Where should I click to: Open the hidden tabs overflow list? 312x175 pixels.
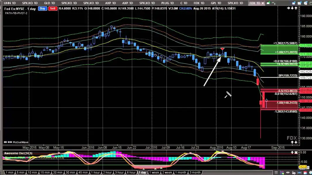(x=274, y=3)
